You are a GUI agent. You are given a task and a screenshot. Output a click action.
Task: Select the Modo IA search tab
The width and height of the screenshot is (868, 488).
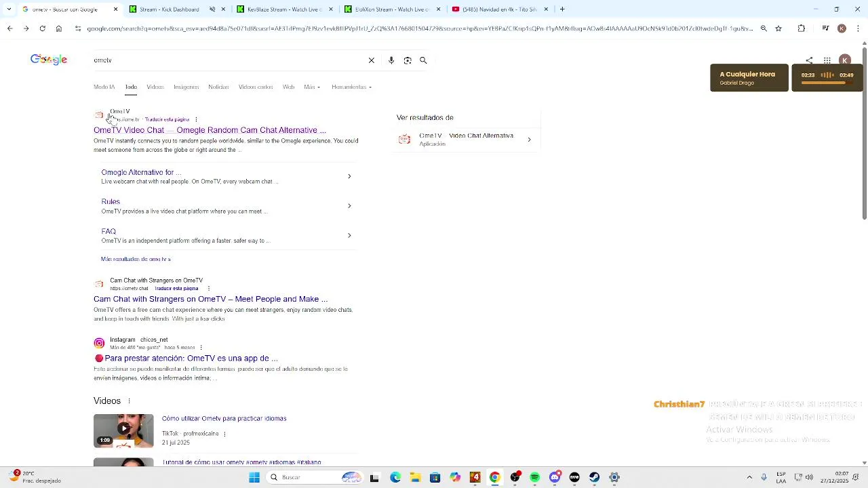[x=104, y=87]
